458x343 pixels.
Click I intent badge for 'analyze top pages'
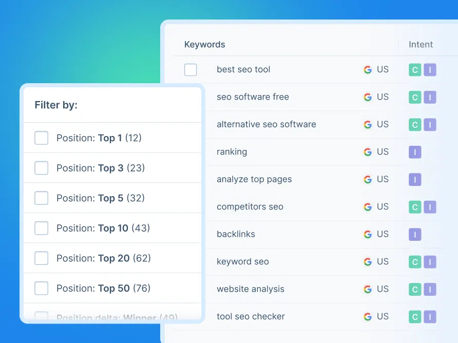(415, 180)
